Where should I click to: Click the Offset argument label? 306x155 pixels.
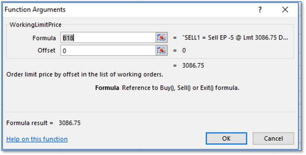[x=46, y=50]
